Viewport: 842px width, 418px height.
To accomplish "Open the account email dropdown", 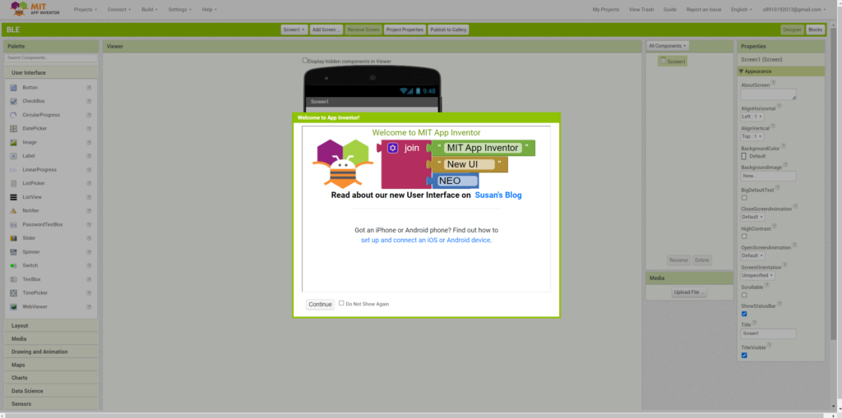I will [x=793, y=10].
